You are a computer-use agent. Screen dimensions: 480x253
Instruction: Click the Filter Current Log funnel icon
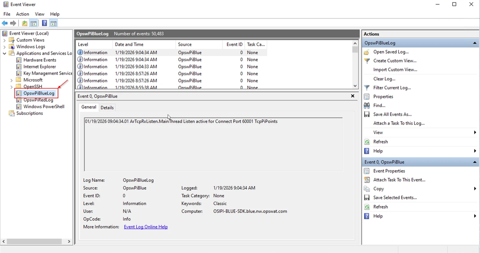click(367, 88)
